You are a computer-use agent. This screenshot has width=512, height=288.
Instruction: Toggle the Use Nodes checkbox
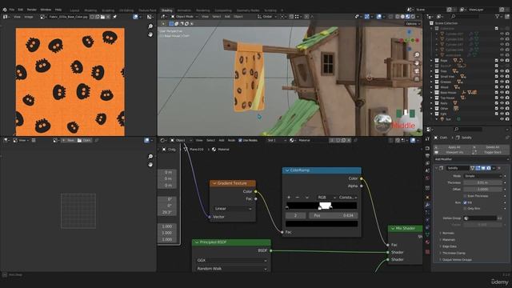240,140
